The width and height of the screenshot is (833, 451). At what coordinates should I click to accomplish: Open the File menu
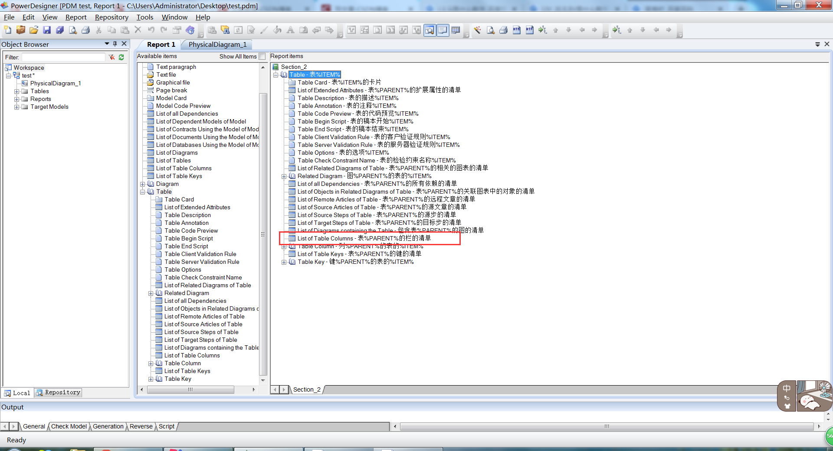9,17
